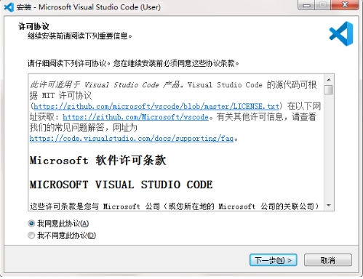Click the '下一步(N) >' button
This screenshot has height=279, width=363.
[x=273, y=260]
